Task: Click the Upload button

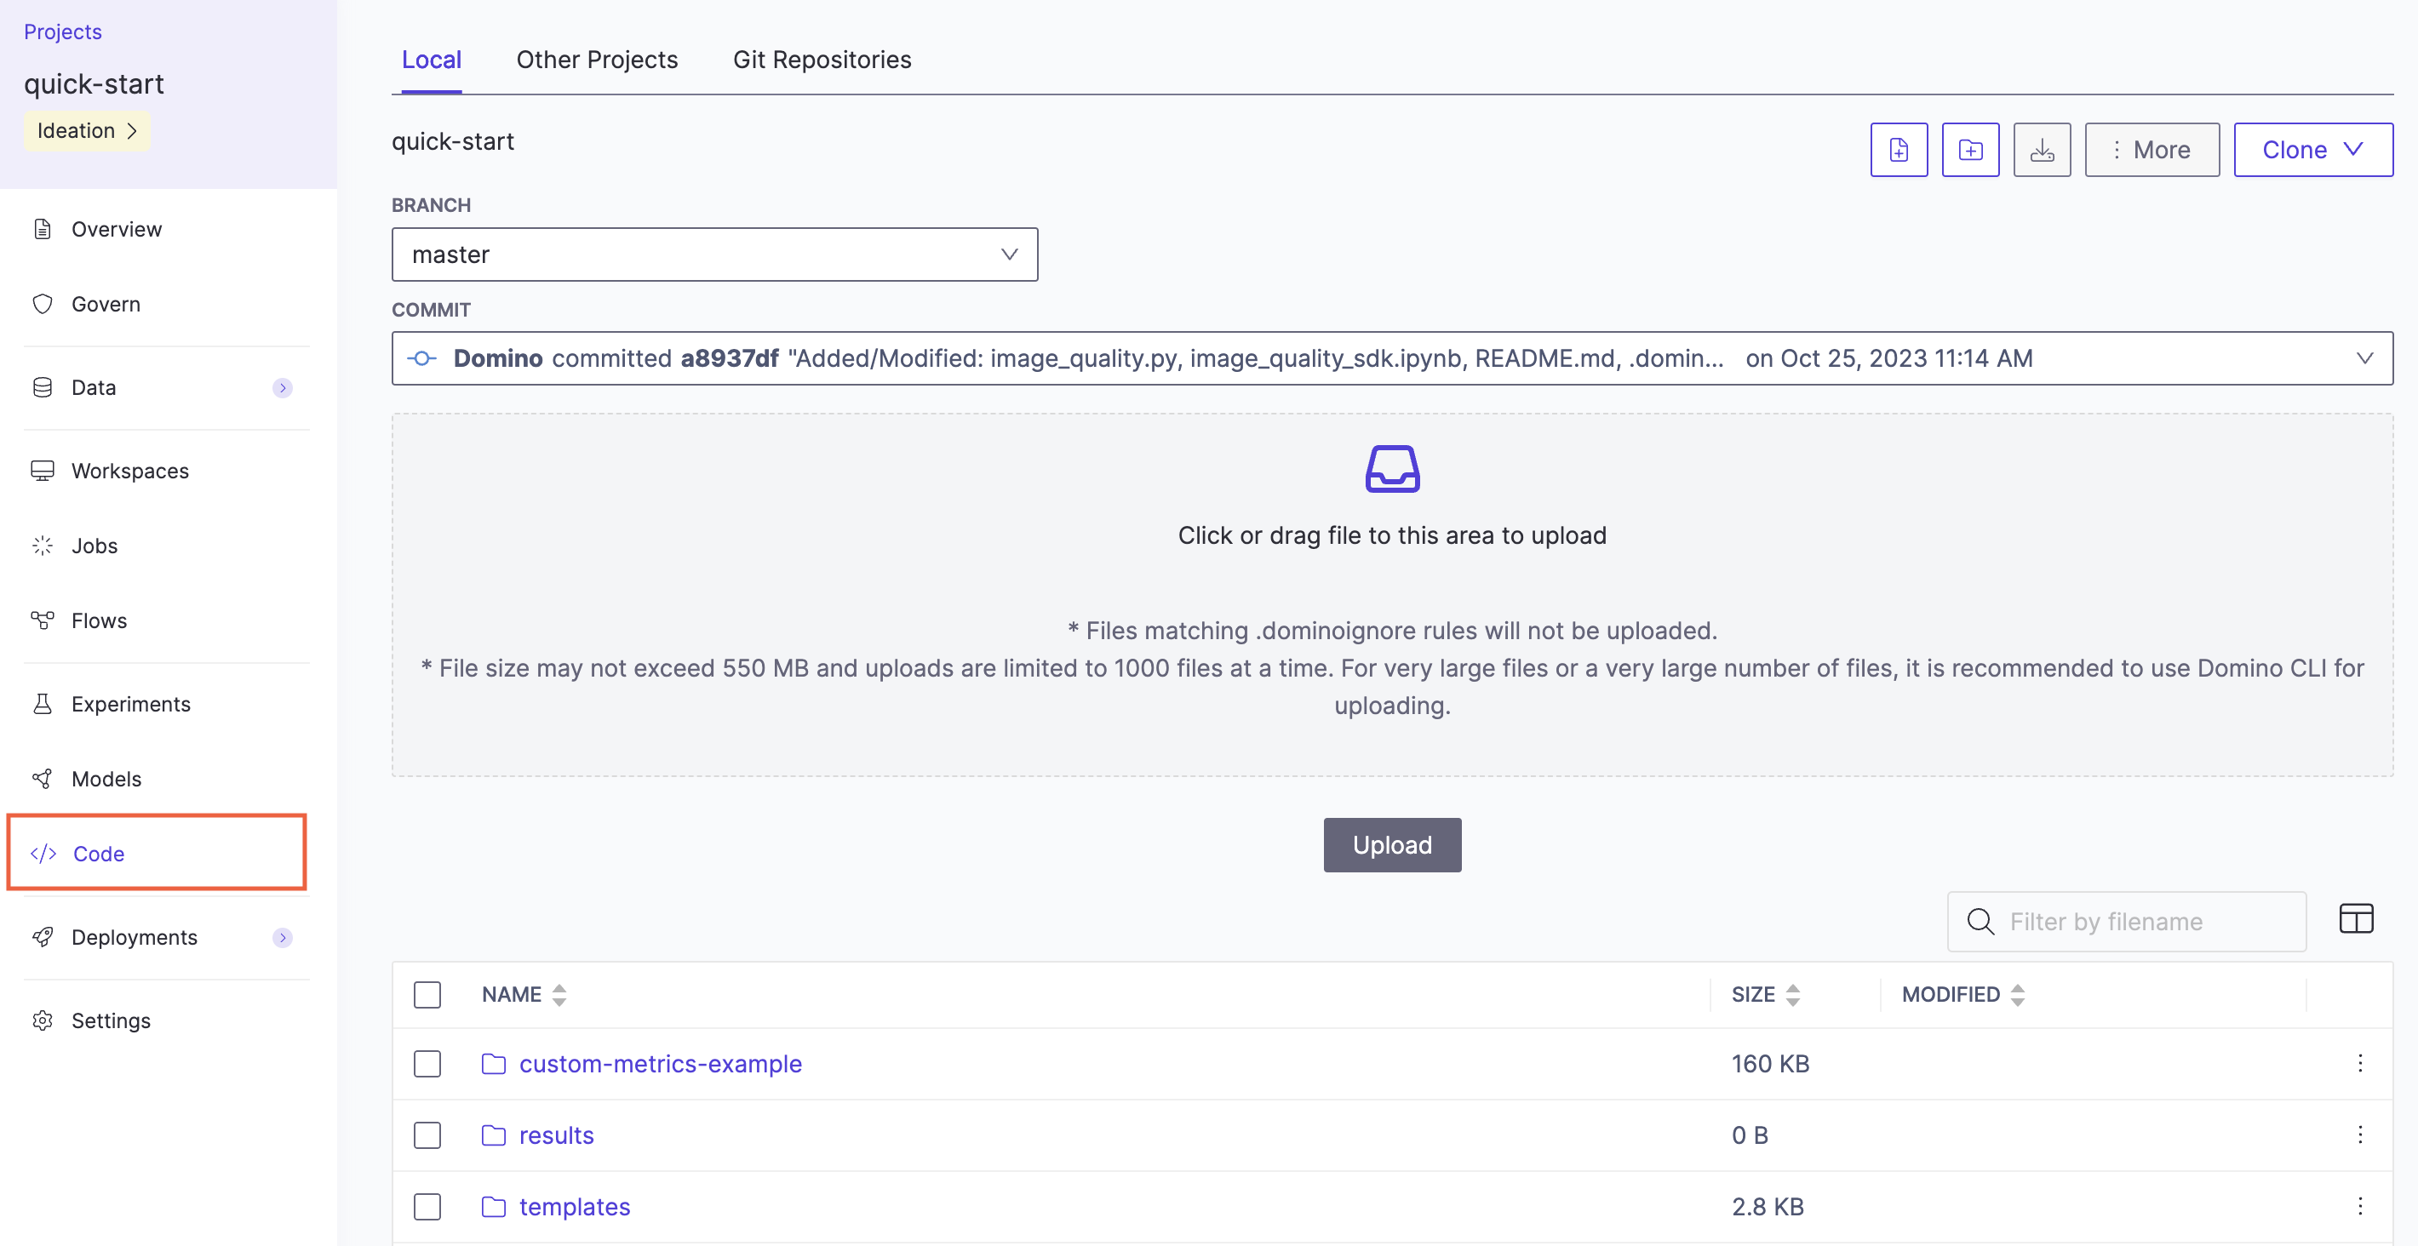Action: coord(1393,844)
